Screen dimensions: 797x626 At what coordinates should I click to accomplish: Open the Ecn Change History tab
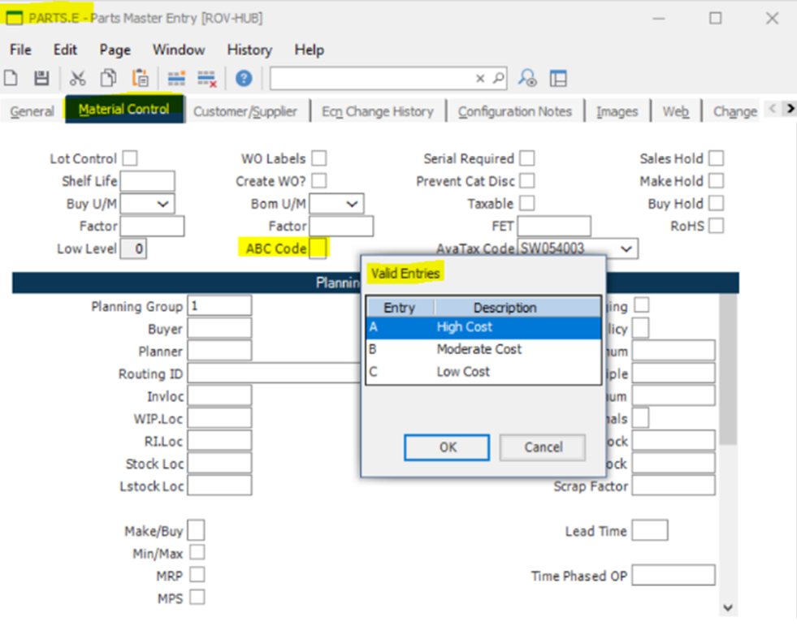pos(378,111)
